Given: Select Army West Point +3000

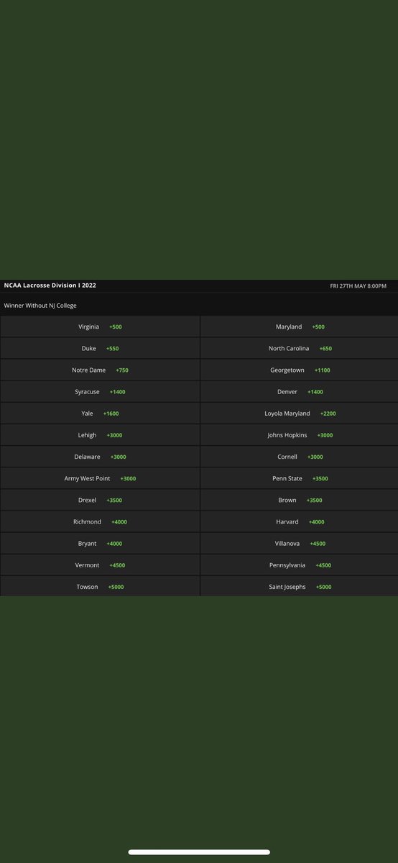Looking at the screenshot, I should [100, 478].
